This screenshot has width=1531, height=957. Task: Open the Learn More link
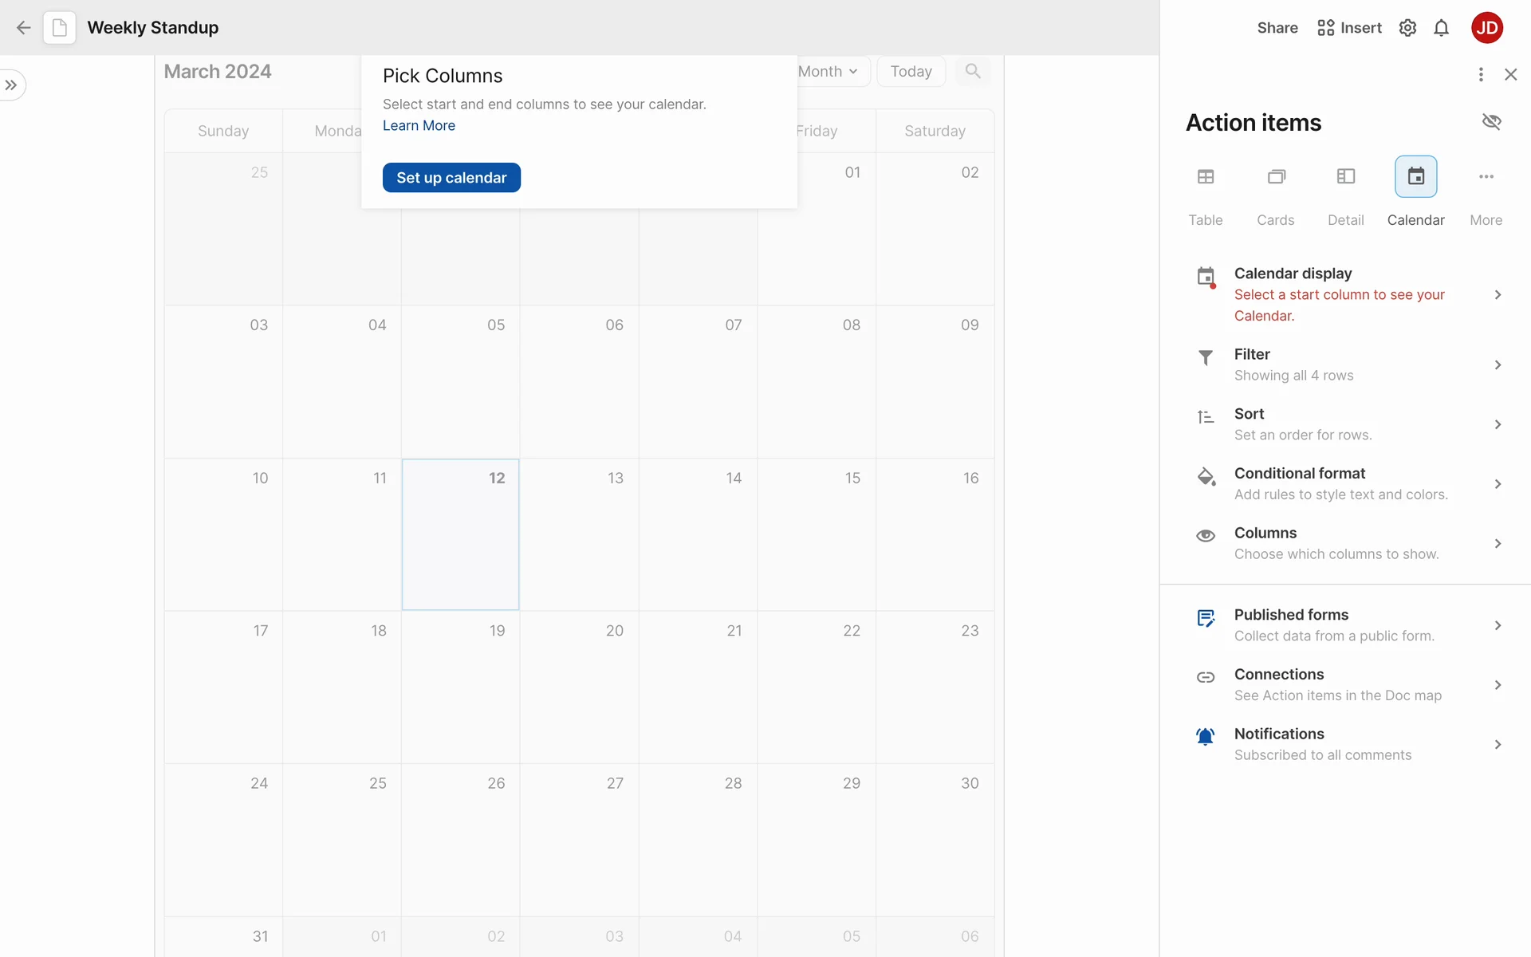419,126
